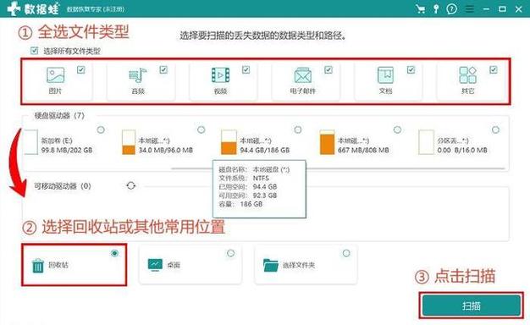530x325 pixels.
Task: Uncheck the 其它 file type checkbox
Action: [494, 69]
